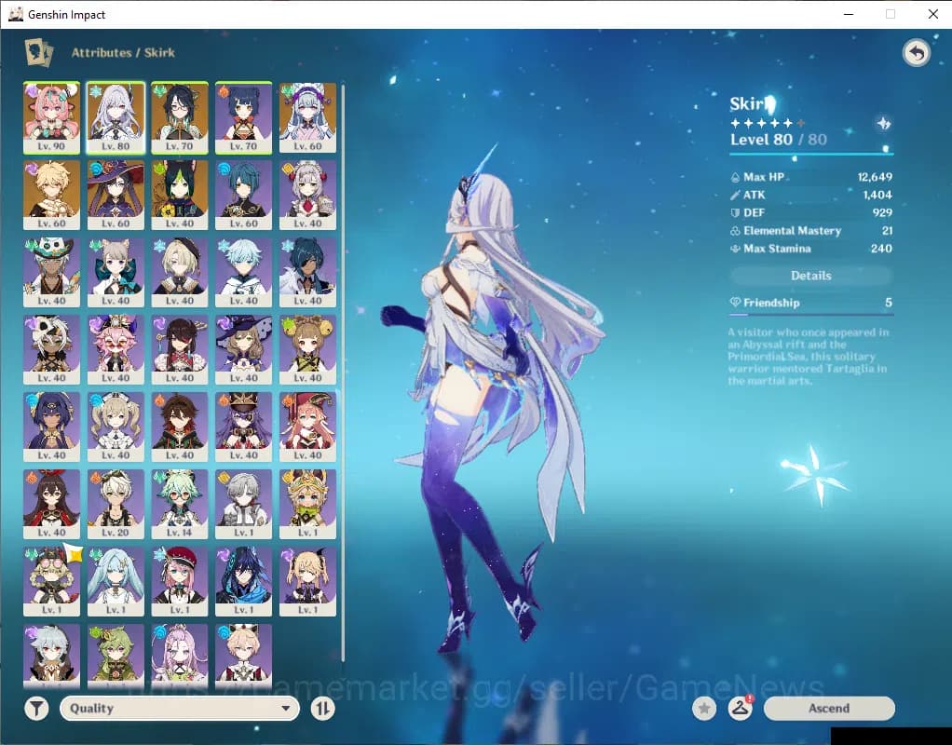Select the new Lv. 1 character with pink goggles
The width and height of the screenshot is (952, 745).
click(51, 581)
